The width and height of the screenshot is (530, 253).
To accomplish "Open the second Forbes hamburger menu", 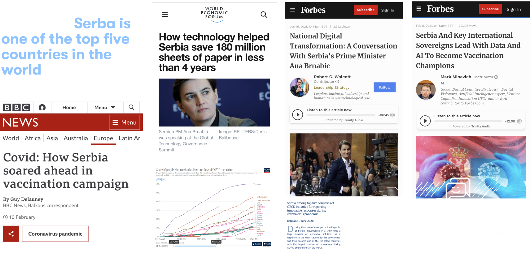I will coord(419,9).
